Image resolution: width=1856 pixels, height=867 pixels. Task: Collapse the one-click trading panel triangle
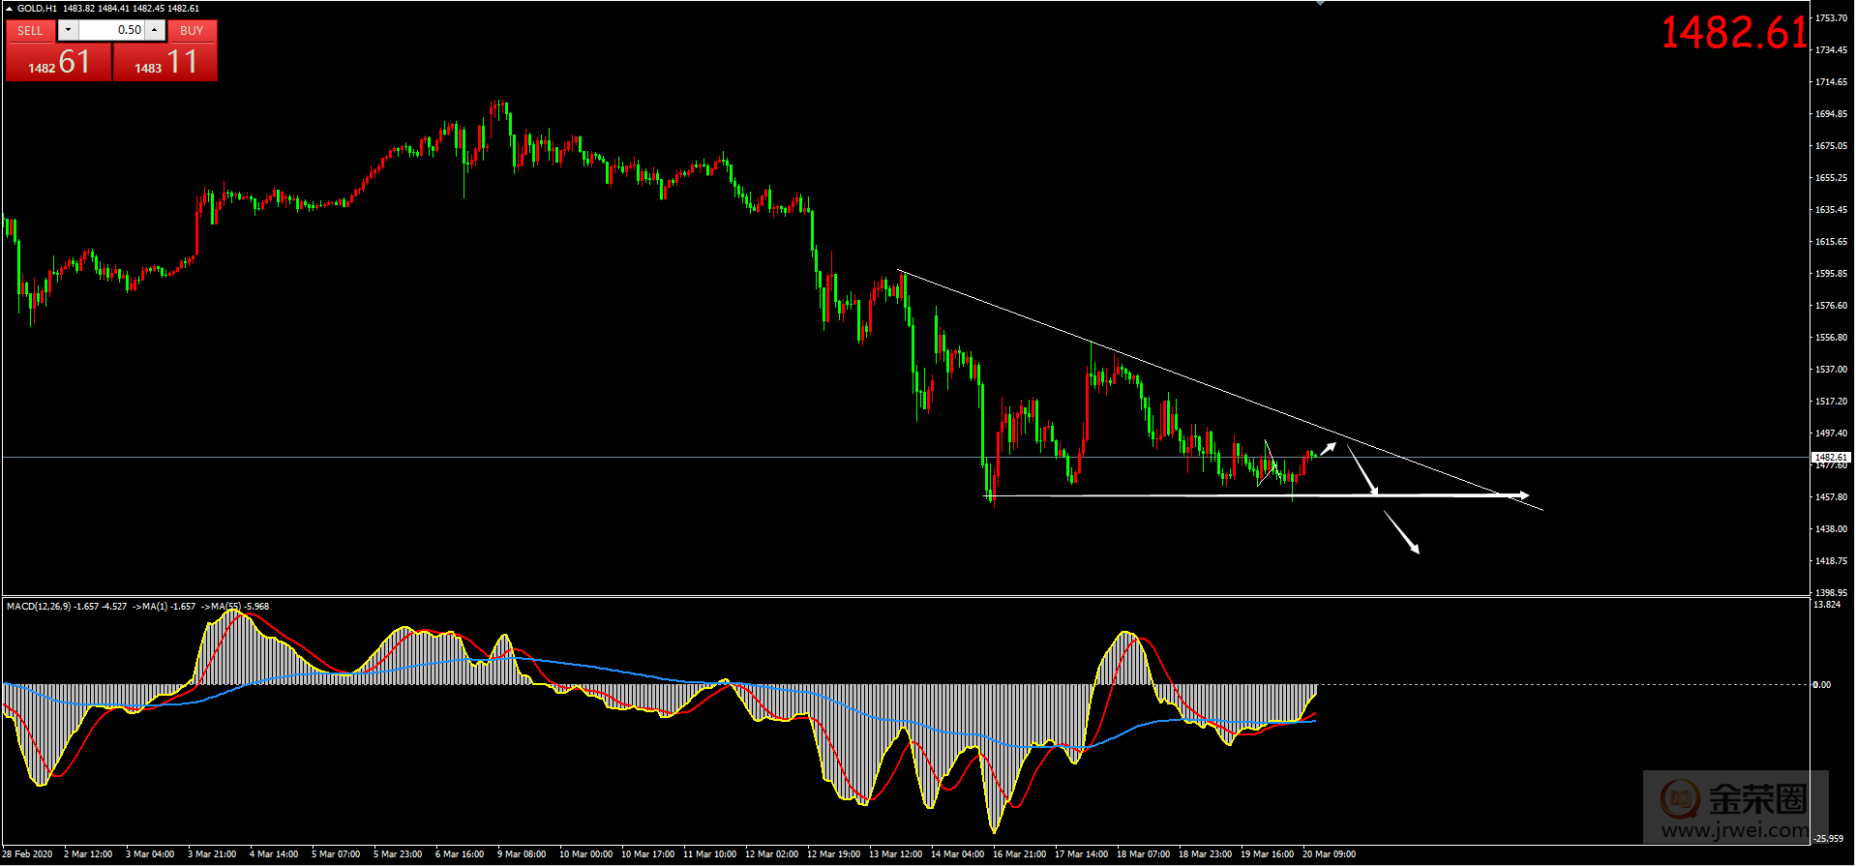(10, 9)
